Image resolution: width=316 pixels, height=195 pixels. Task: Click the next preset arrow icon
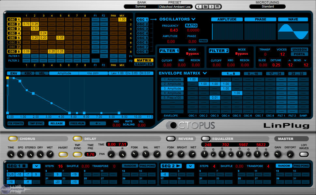coord(211,7)
